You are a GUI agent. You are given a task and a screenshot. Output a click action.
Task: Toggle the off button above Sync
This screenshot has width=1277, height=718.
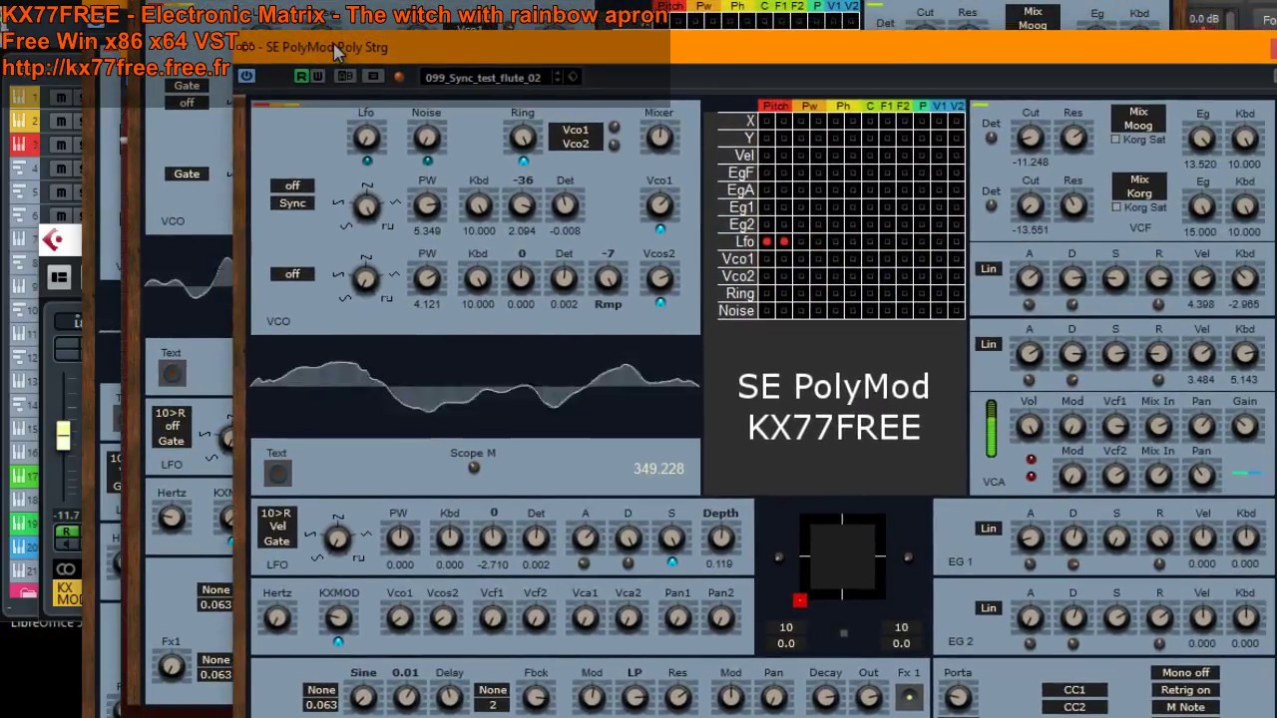pyautogui.click(x=292, y=185)
